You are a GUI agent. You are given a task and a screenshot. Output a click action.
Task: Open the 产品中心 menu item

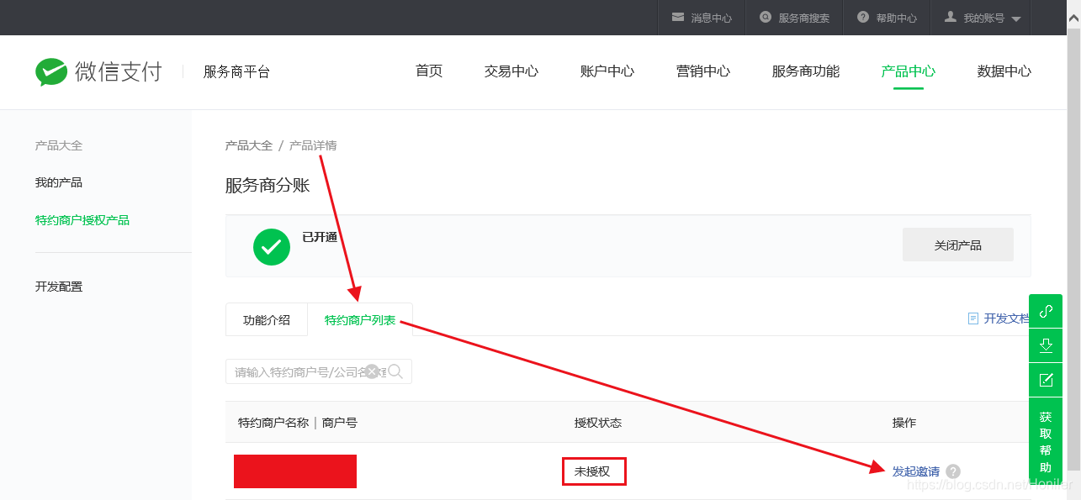click(907, 71)
